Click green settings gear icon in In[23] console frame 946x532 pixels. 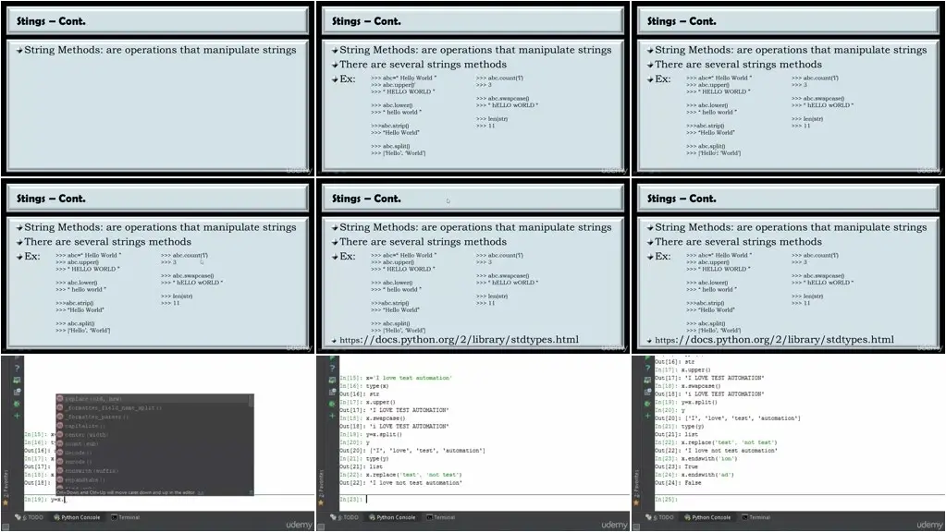(332, 404)
